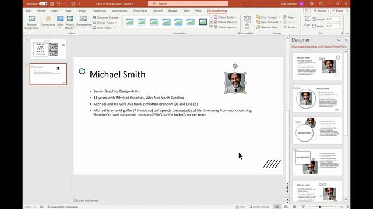The width and height of the screenshot is (373, 209).
Task: Click the Share button
Action: point(337,10)
